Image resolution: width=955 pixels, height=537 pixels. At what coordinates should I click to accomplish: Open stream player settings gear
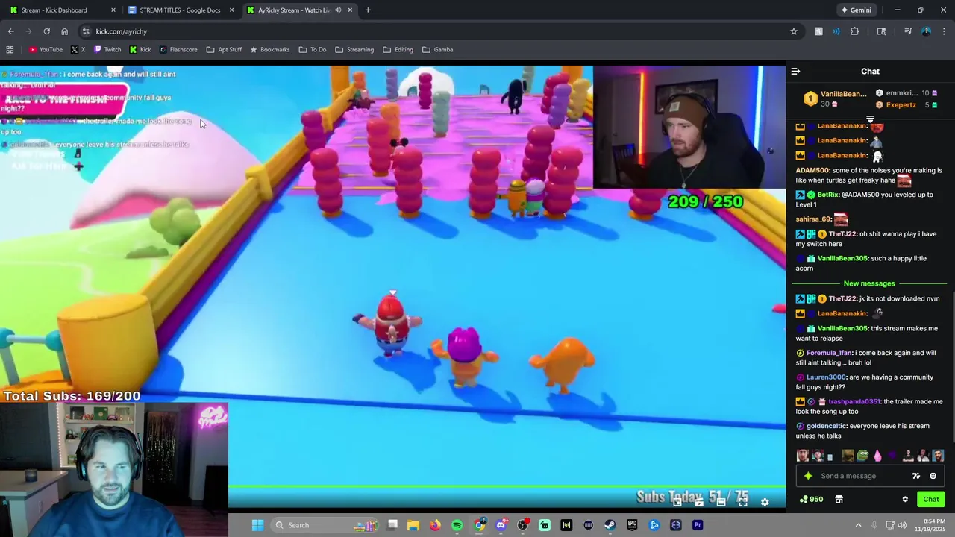[x=765, y=503]
